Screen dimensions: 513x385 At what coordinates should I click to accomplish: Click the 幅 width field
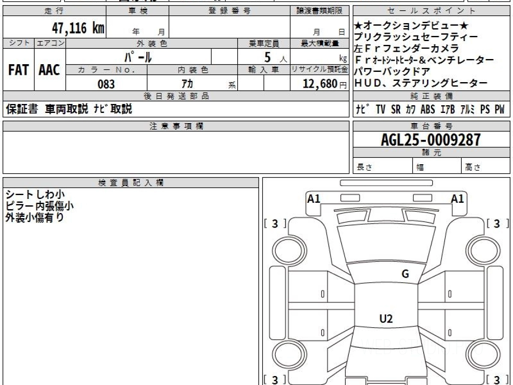pyautogui.click(x=437, y=166)
